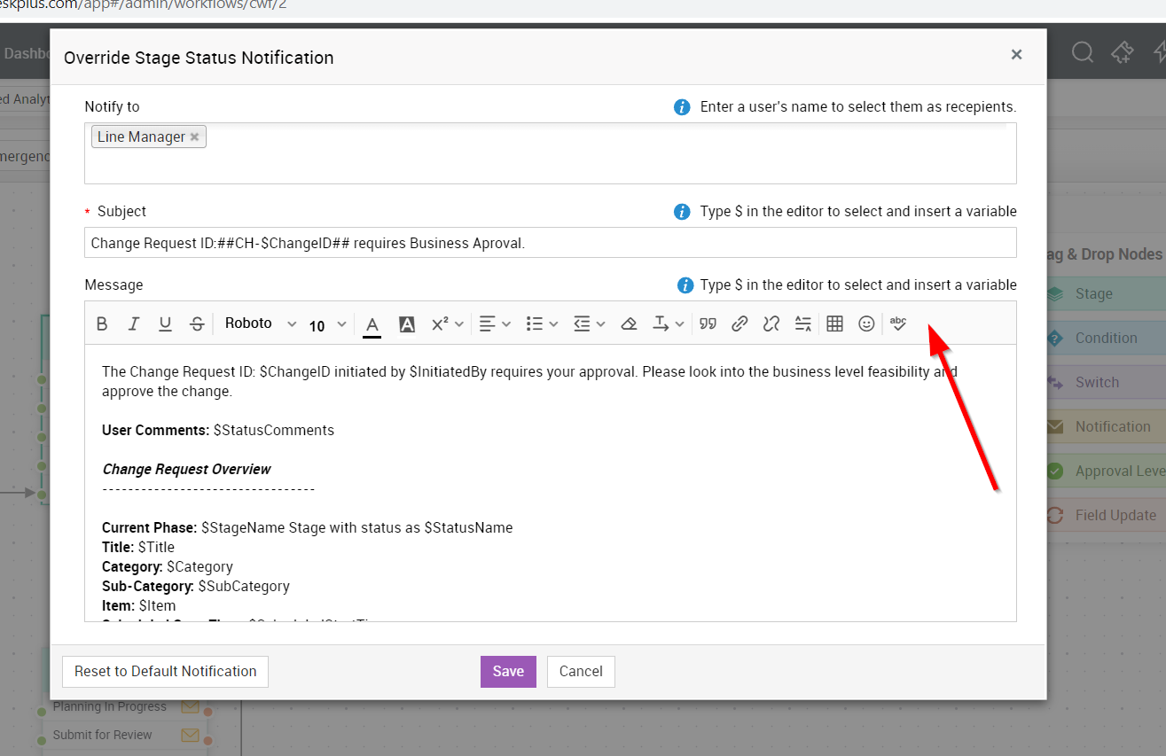Run the spell check tool
Image resolution: width=1166 pixels, height=756 pixels.
pos(898,324)
